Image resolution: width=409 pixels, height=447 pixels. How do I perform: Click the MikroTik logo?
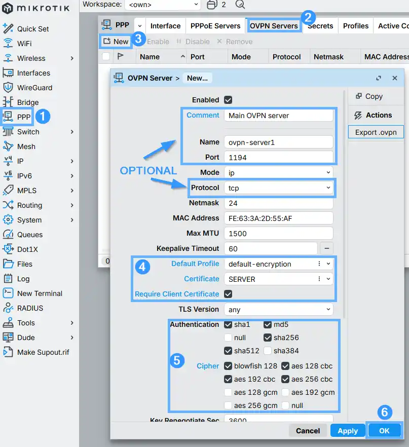(35, 8)
